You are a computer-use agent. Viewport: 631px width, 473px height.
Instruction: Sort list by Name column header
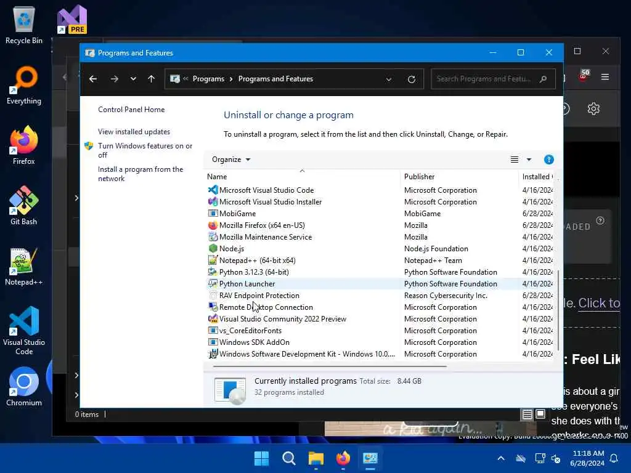[x=302, y=177]
